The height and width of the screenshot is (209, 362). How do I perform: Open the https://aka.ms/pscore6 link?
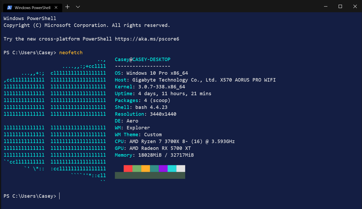coord(147,39)
